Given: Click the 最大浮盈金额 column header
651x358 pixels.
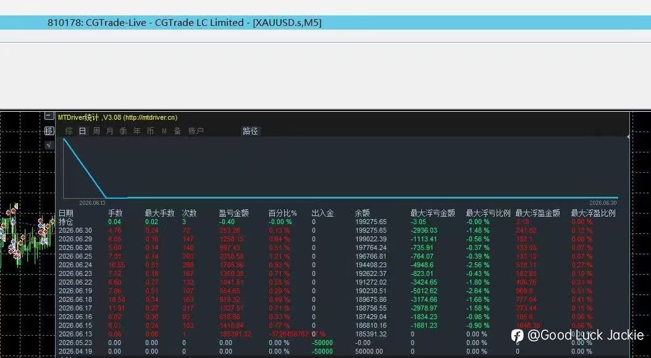Looking at the screenshot, I should click(x=538, y=213).
